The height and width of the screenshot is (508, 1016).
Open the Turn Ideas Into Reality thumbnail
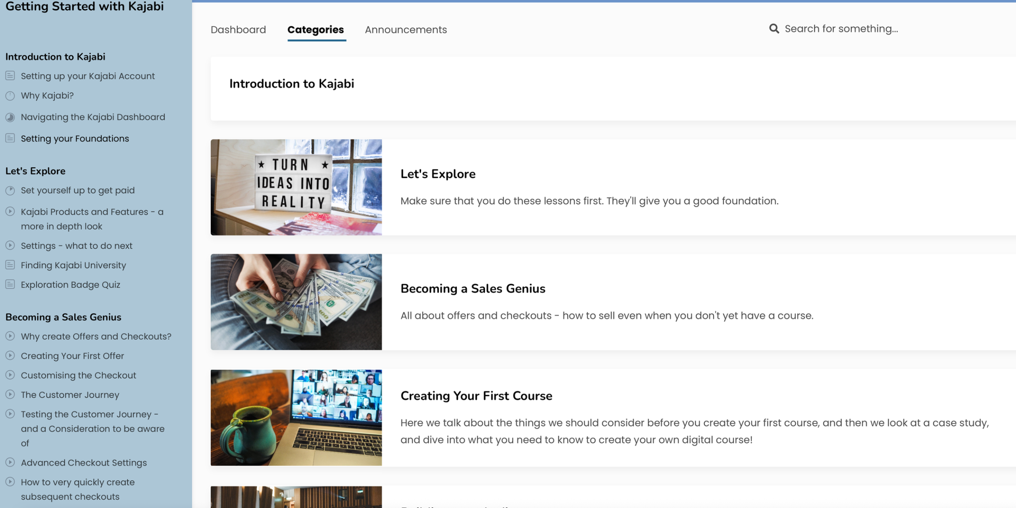(296, 187)
